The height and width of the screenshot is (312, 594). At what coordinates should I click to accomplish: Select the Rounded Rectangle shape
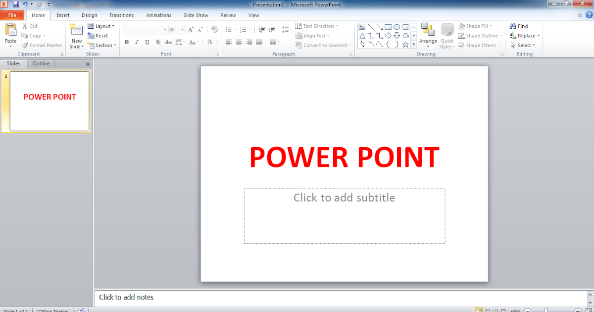tap(405, 27)
